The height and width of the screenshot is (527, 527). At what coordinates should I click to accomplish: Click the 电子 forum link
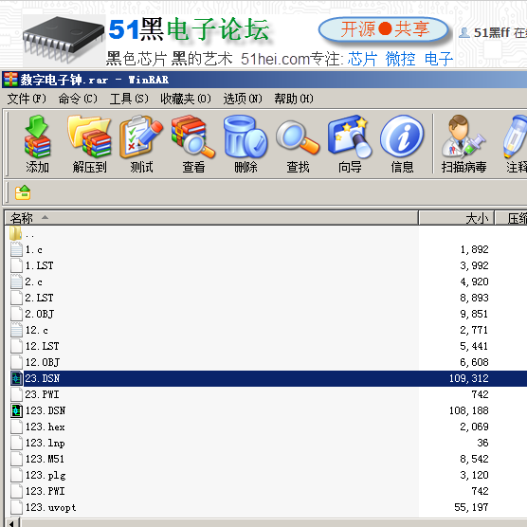(439, 59)
